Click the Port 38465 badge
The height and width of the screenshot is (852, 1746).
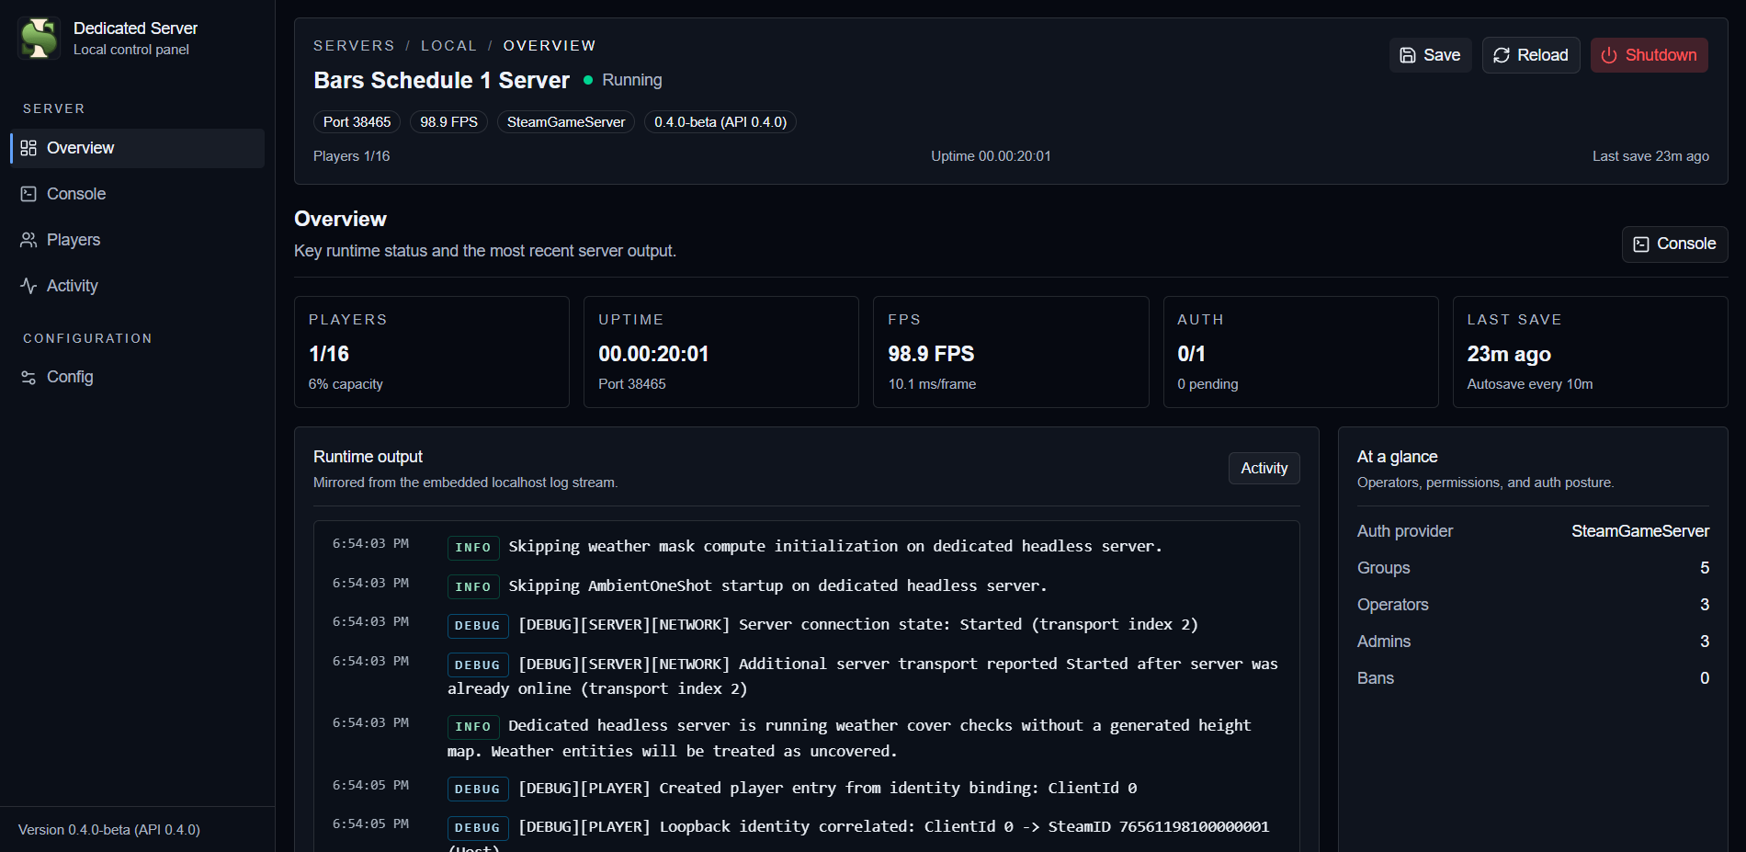[x=357, y=122]
